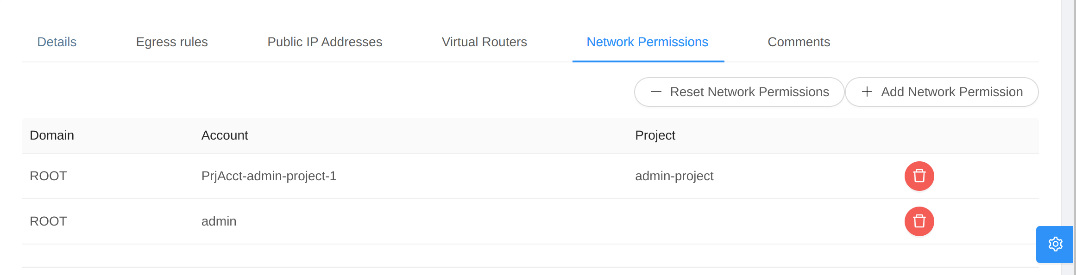This screenshot has width=1076, height=275.
Task: Remove the admin account permission via trash icon
Action: tap(919, 221)
